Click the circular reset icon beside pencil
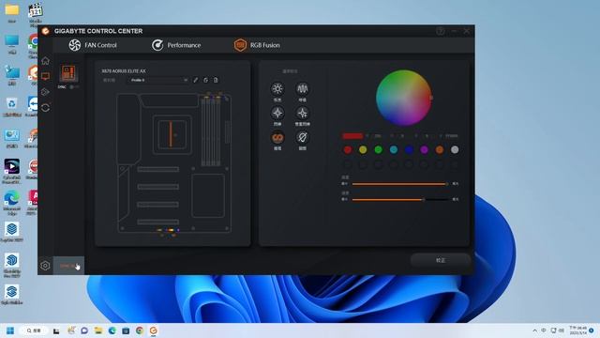The image size is (600, 338). (x=206, y=80)
